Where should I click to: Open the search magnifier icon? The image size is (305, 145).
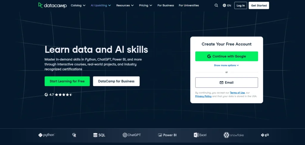[216, 5]
